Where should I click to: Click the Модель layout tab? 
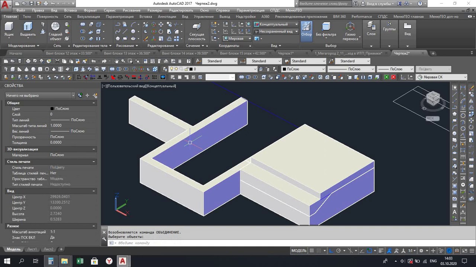14,249
